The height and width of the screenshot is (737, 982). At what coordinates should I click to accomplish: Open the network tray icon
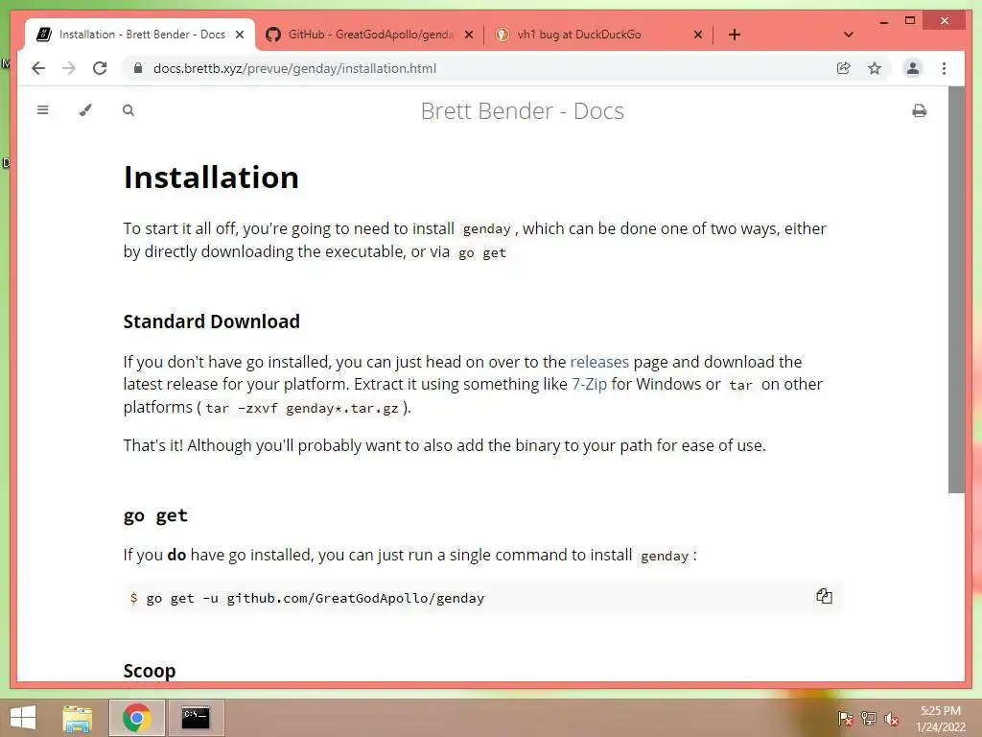[x=869, y=719]
